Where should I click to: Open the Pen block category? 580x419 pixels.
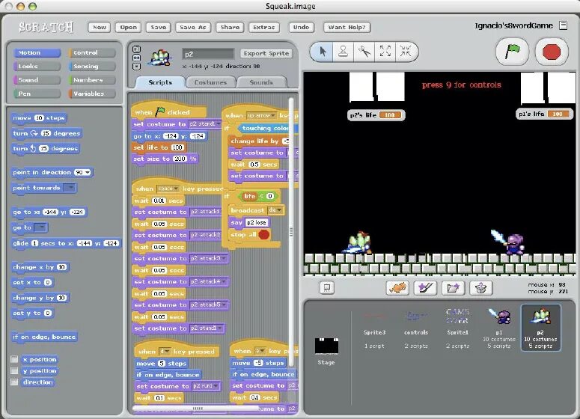pyautogui.click(x=37, y=94)
